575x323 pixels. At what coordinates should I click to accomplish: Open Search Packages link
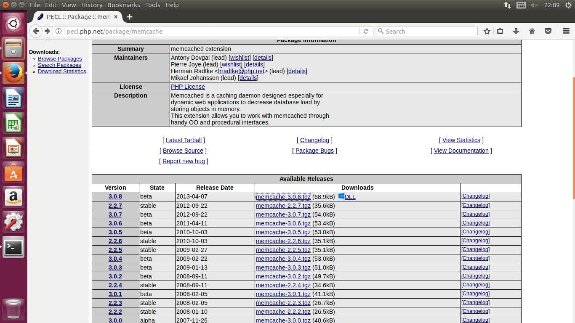click(x=59, y=65)
